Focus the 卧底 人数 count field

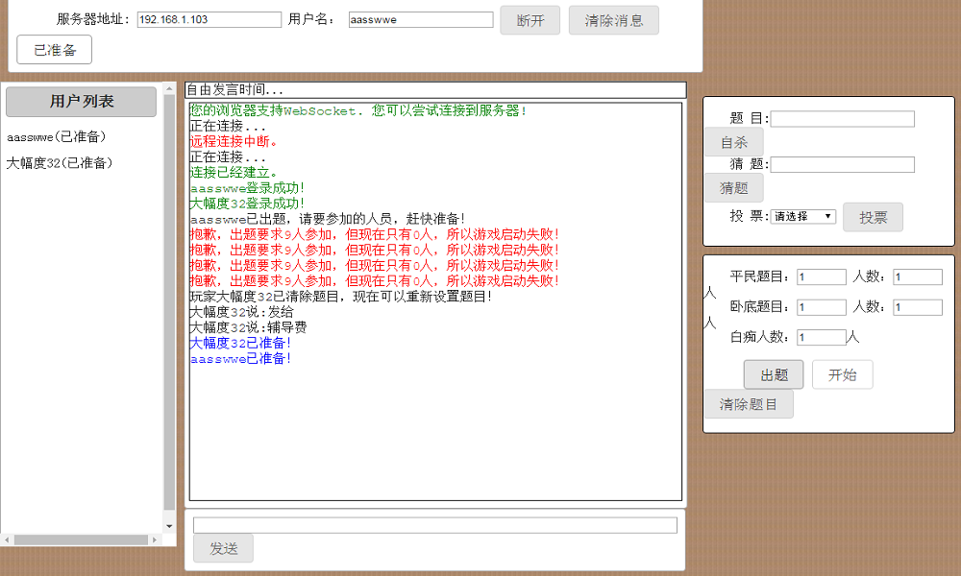[x=918, y=307]
